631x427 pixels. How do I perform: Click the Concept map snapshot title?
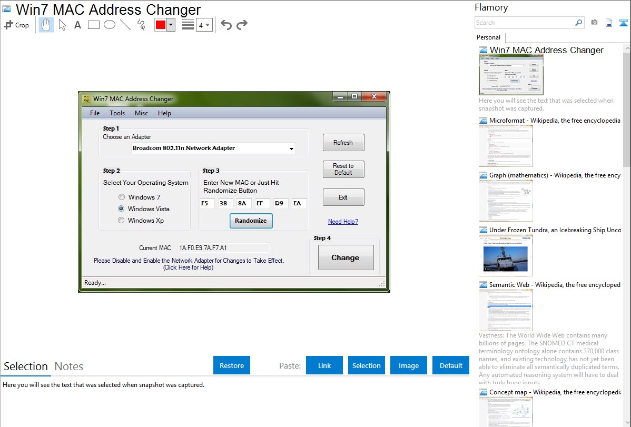point(555,392)
